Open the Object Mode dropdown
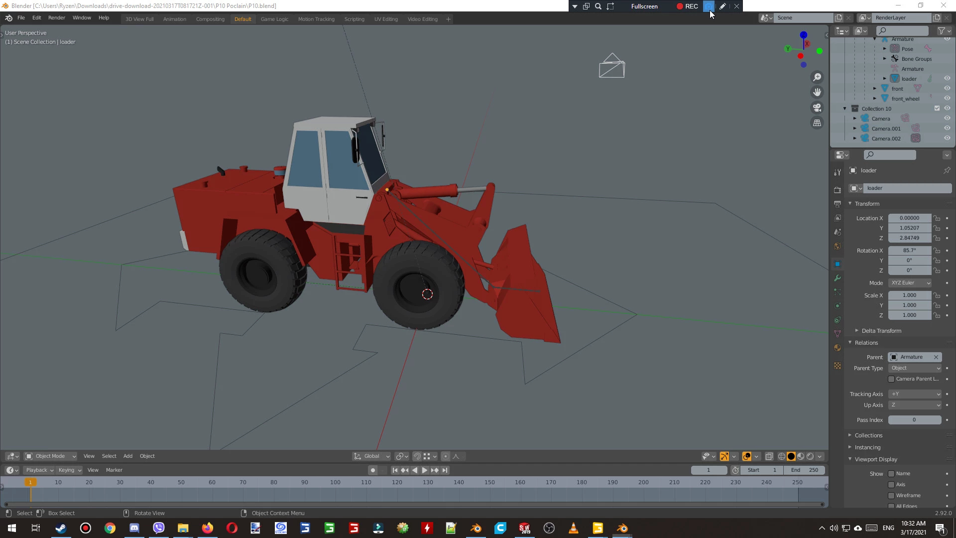 pos(50,456)
